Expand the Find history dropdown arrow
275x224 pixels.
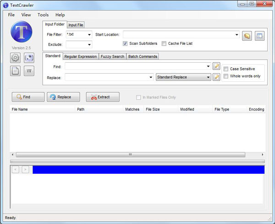point(208,66)
